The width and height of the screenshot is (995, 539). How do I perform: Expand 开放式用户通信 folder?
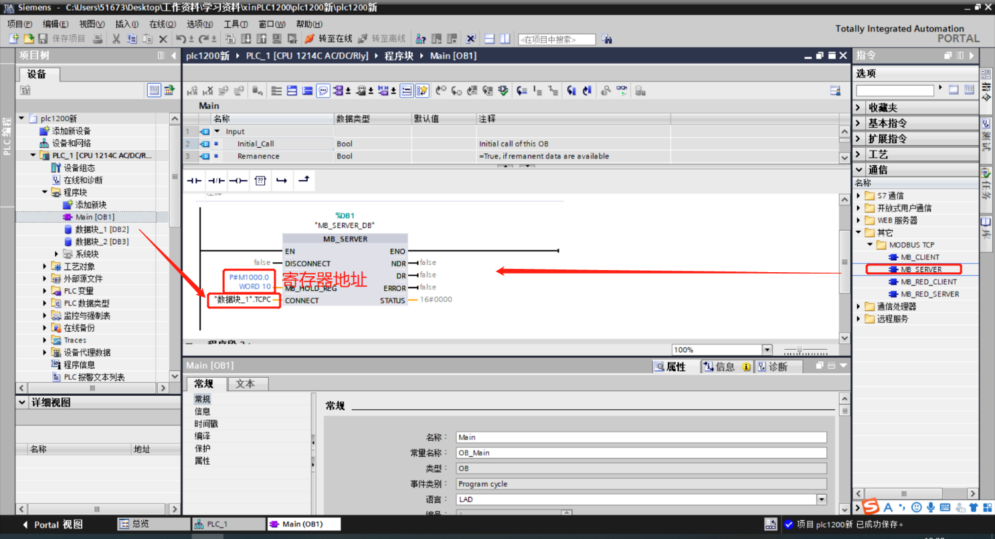click(x=859, y=208)
